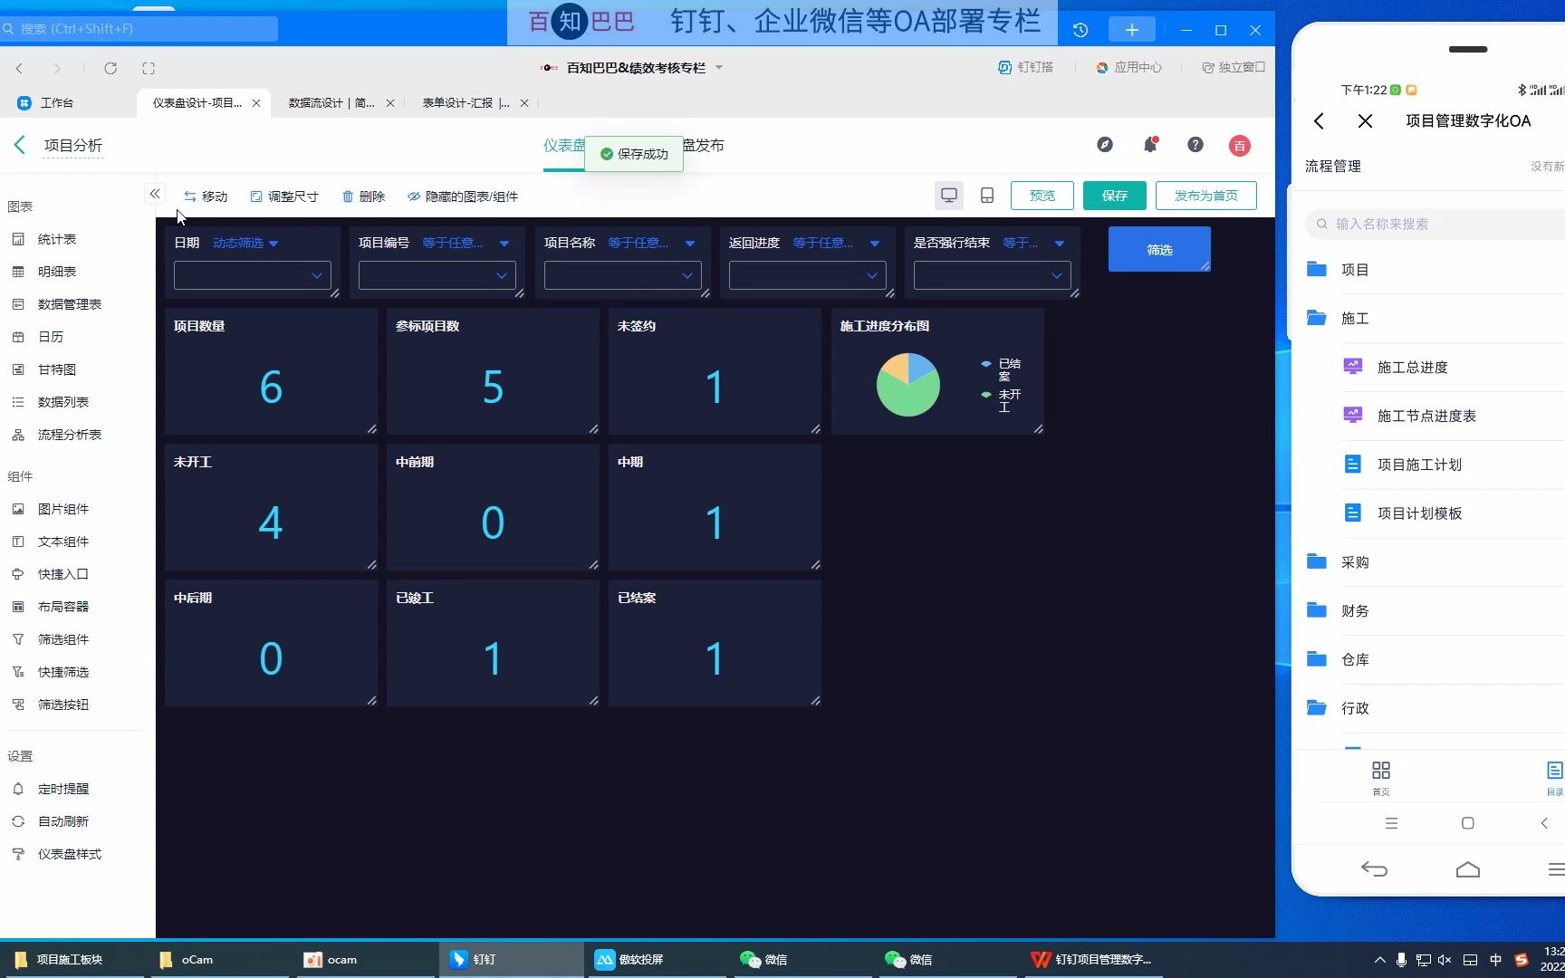Expand the 项目名称 value select box
This screenshot has width=1565, height=978.
click(622, 275)
